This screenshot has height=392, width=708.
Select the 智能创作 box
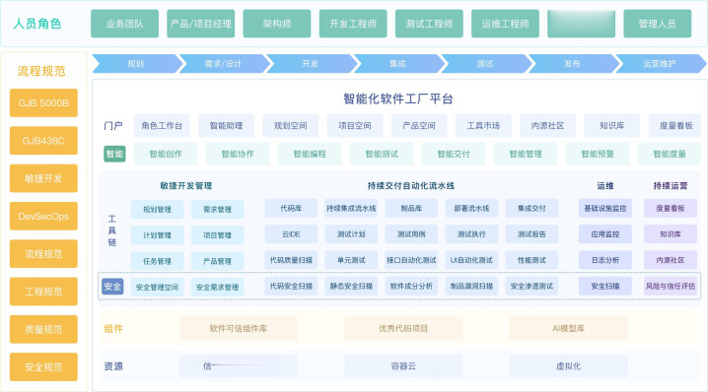[166, 154]
